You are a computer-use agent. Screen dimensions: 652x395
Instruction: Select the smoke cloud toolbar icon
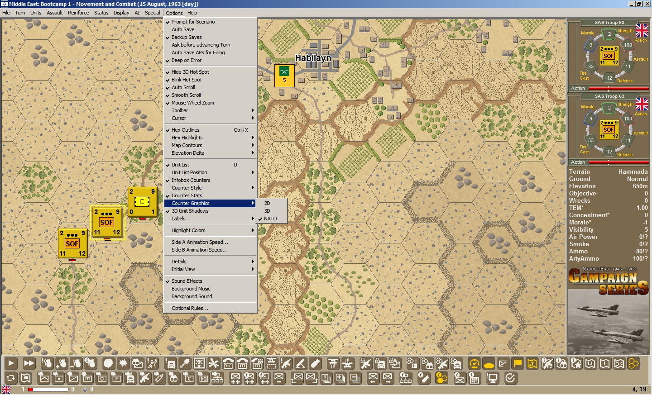[108, 363]
